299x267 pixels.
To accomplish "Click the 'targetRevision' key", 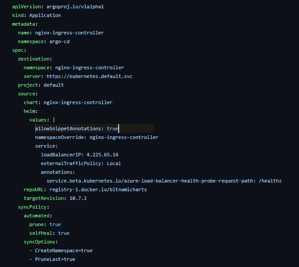I will click(43, 198).
